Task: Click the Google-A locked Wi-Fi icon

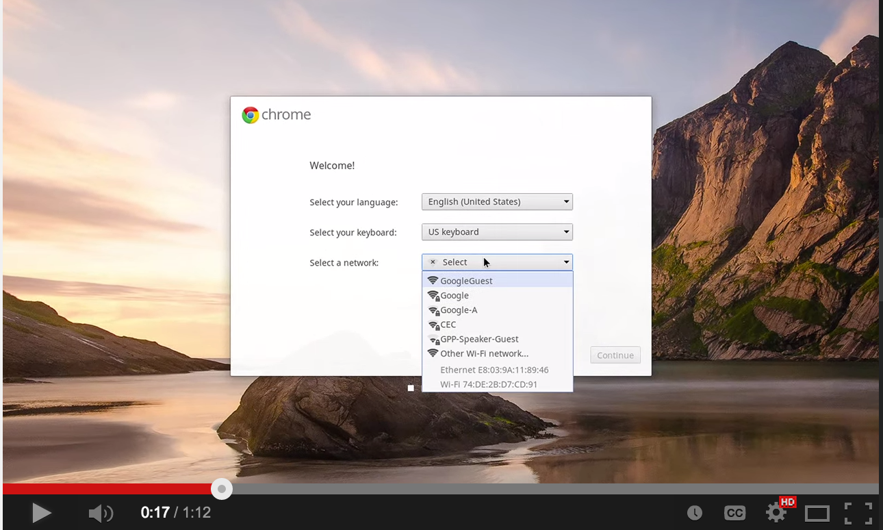Action: [433, 310]
